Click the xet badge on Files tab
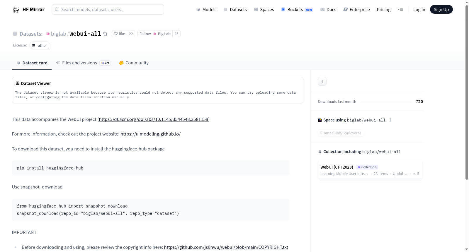469x252 pixels. 105,63
